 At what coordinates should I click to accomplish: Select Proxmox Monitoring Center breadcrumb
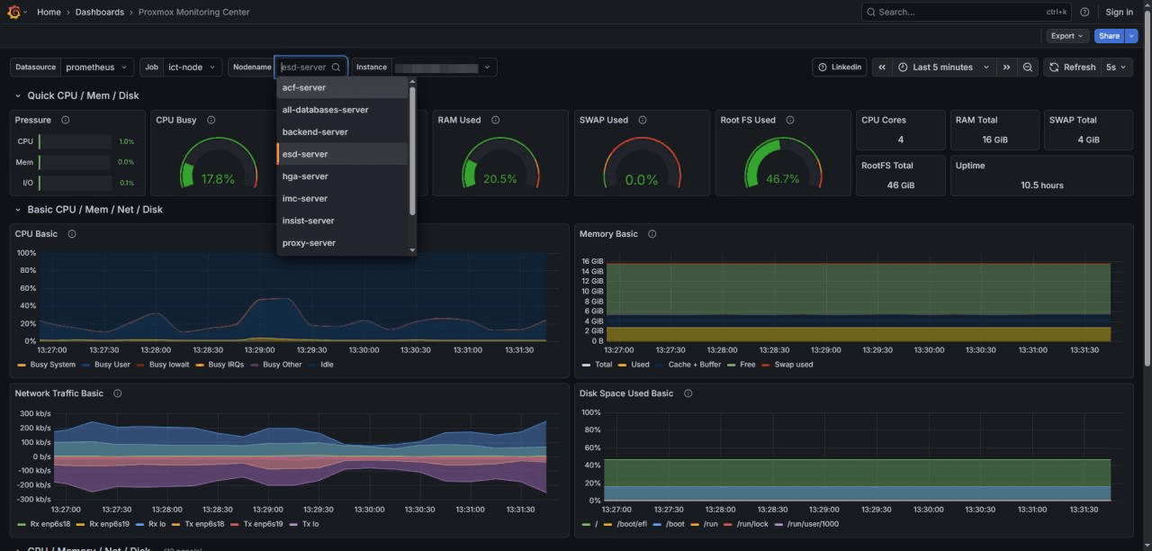click(193, 12)
